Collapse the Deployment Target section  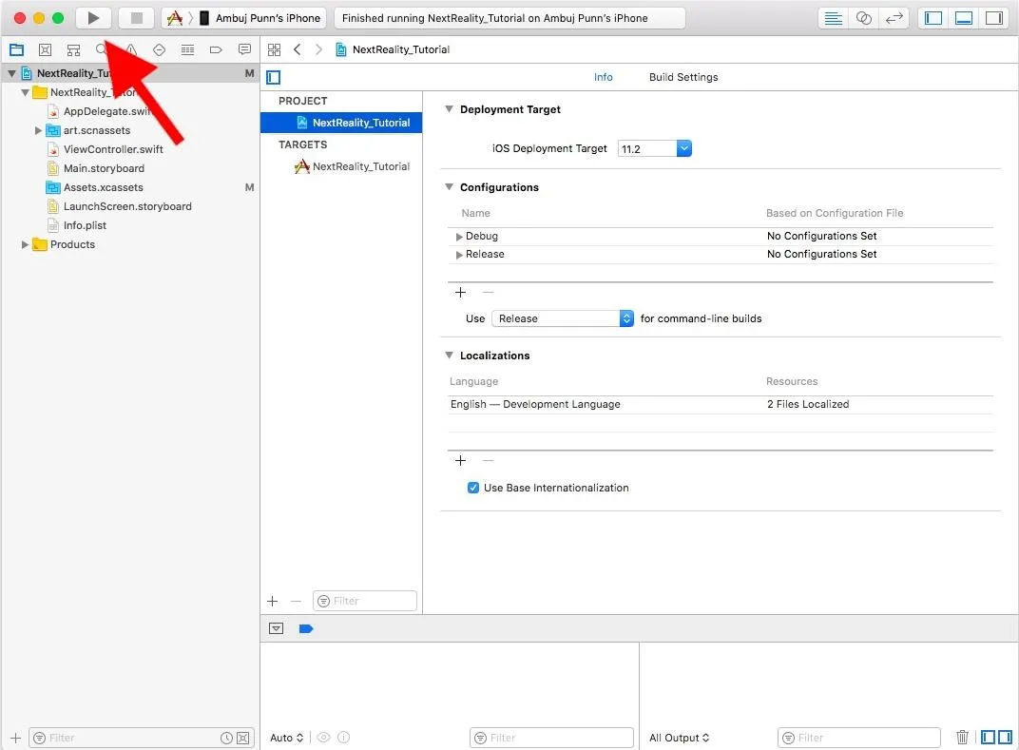(449, 109)
